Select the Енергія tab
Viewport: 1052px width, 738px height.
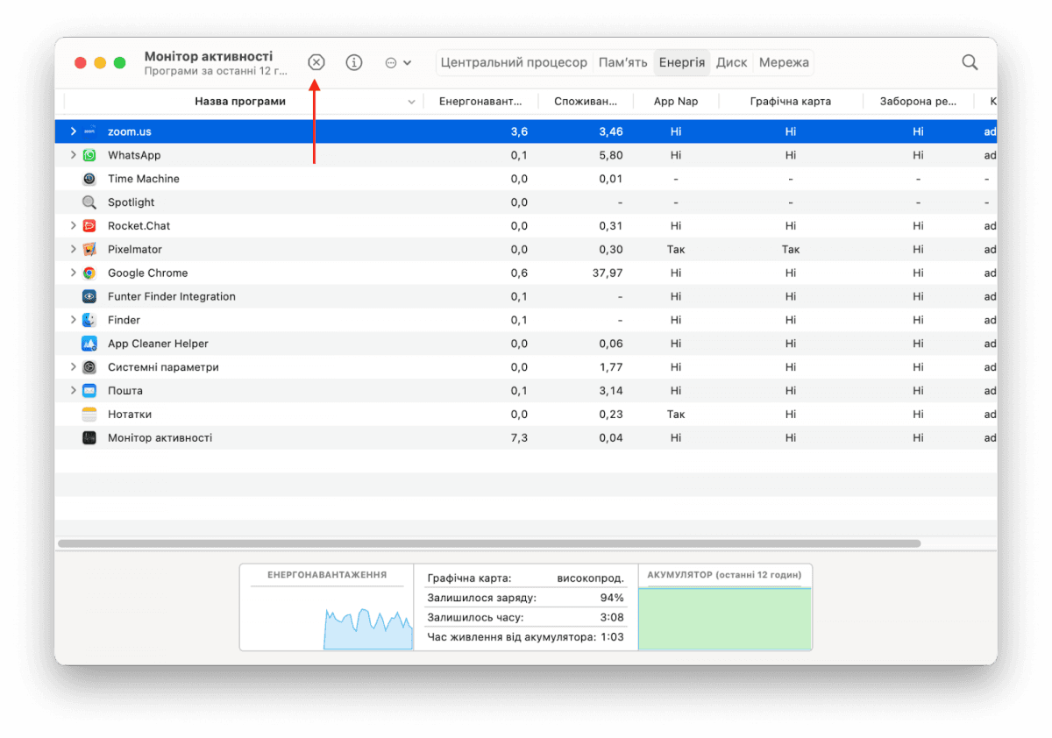[x=682, y=62]
